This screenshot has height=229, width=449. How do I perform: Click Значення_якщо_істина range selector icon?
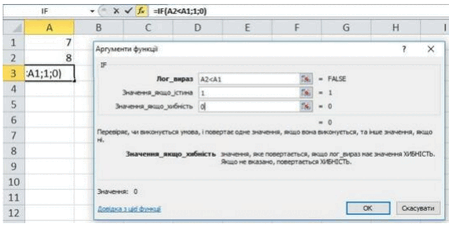tap(306, 92)
